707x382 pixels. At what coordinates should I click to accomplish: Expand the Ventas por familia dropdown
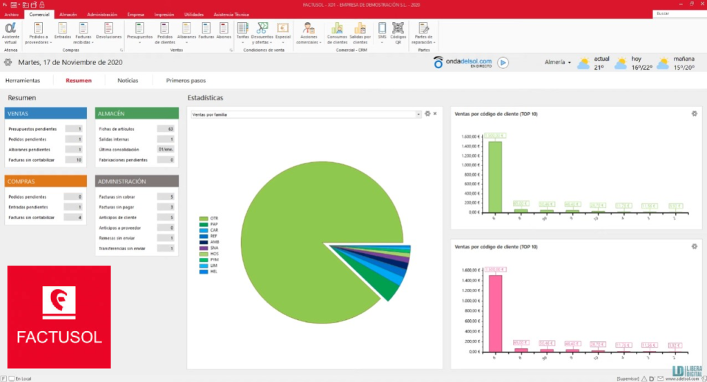point(418,114)
